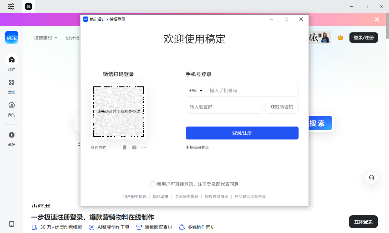Click the blue 登录/注册 button in dialog

click(242, 133)
